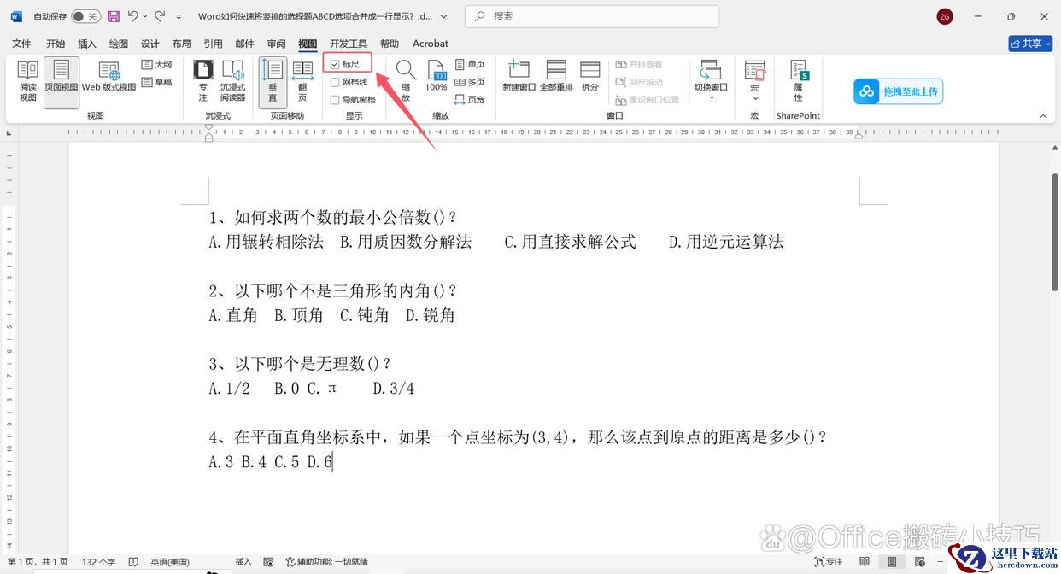Open SharePoint 属性 properties

[798, 81]
